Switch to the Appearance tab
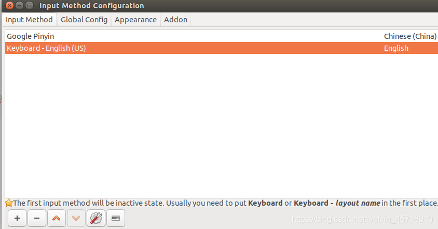The image size is (438, 229). [135, 20]
